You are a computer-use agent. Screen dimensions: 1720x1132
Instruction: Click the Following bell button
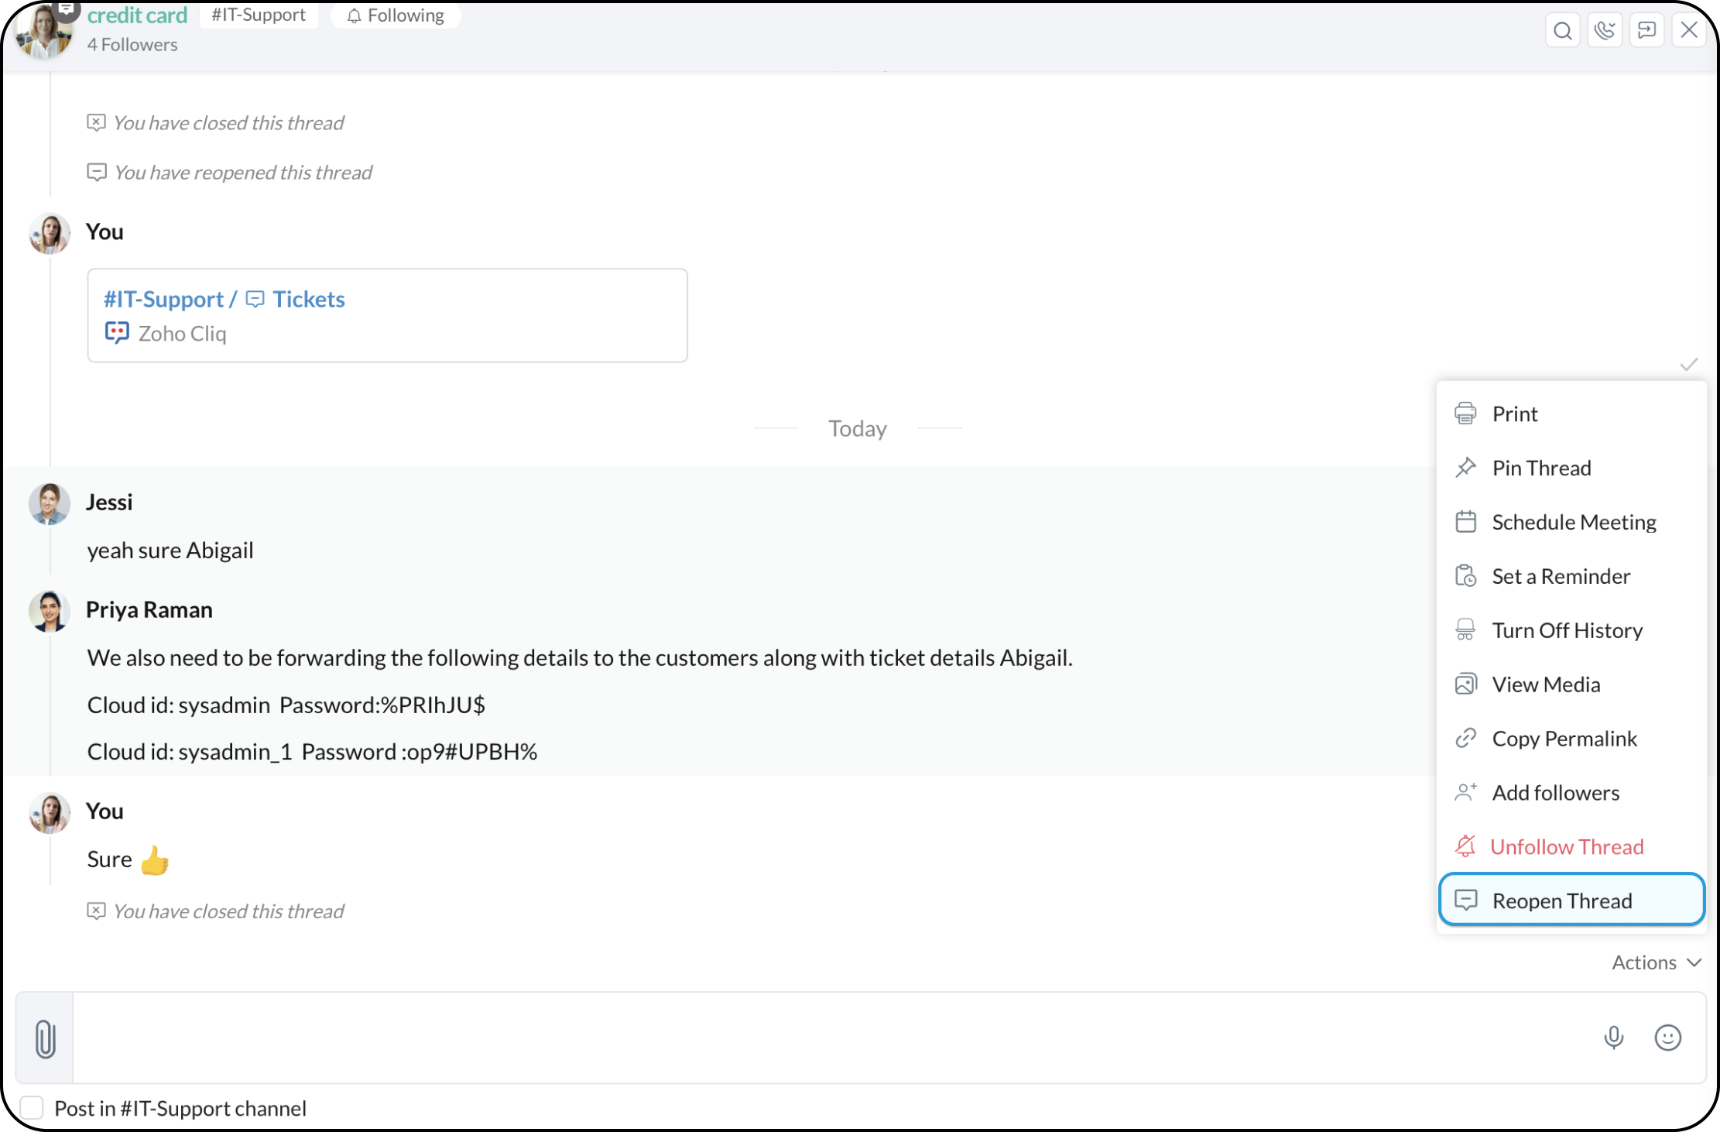tap(396, 15)
